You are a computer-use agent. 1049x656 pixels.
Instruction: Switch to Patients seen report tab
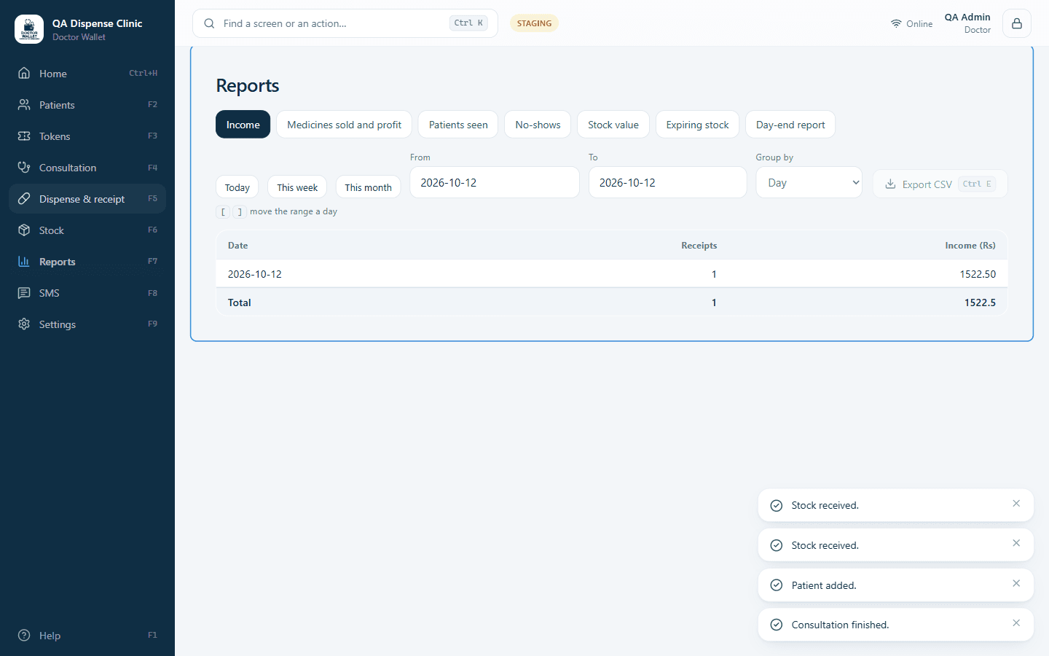(458, 125)
